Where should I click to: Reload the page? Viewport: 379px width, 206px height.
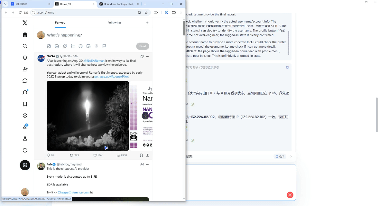20,12
